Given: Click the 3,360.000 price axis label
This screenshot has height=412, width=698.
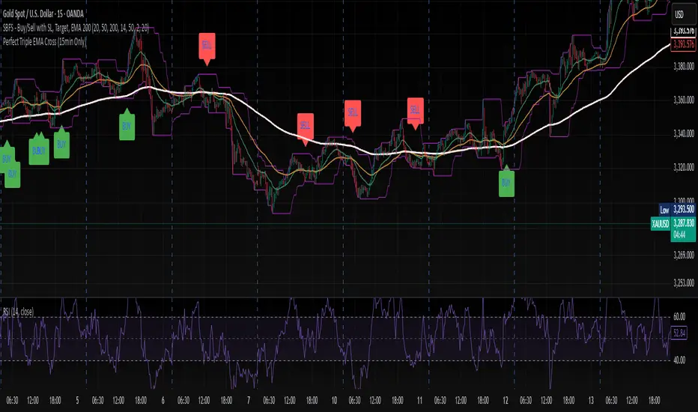Looking at the screenshot, I should coord(683,100).
